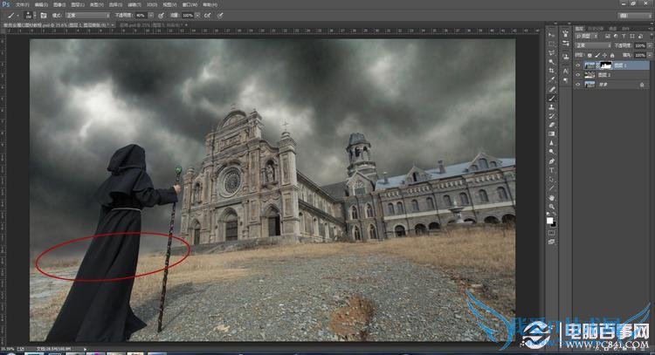Open the 文件 (File) menu
The height and width of the screenshot is (355, 655).
coord(22,4)
